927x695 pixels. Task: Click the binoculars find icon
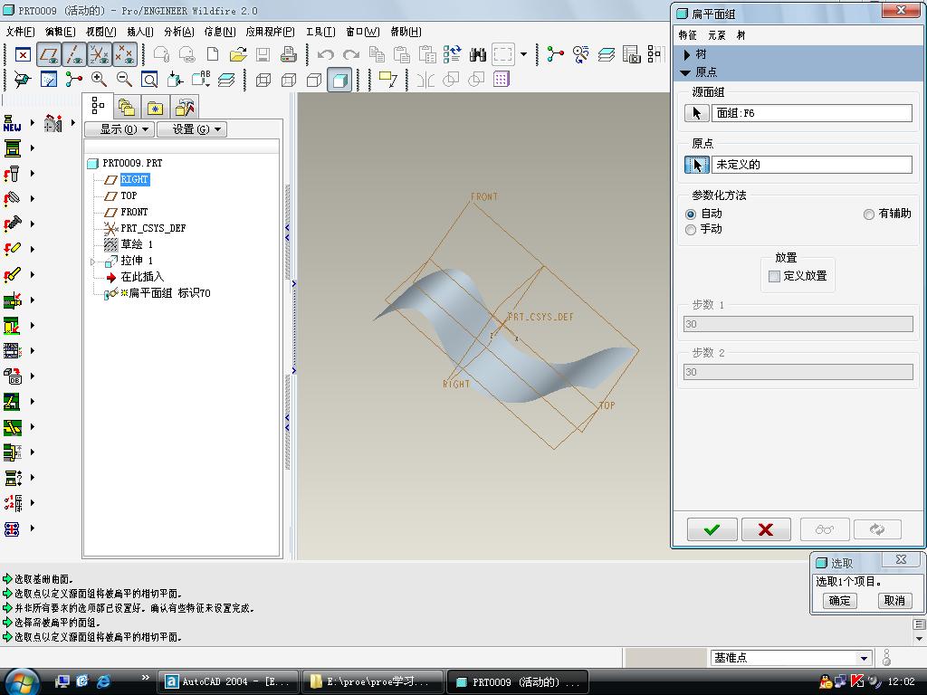tap(478, 55)
